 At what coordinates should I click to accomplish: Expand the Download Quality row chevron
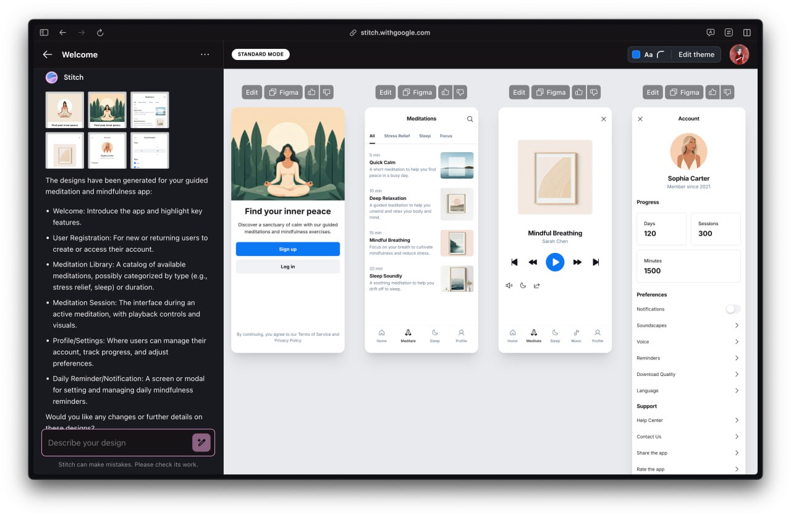coord(737,374)
